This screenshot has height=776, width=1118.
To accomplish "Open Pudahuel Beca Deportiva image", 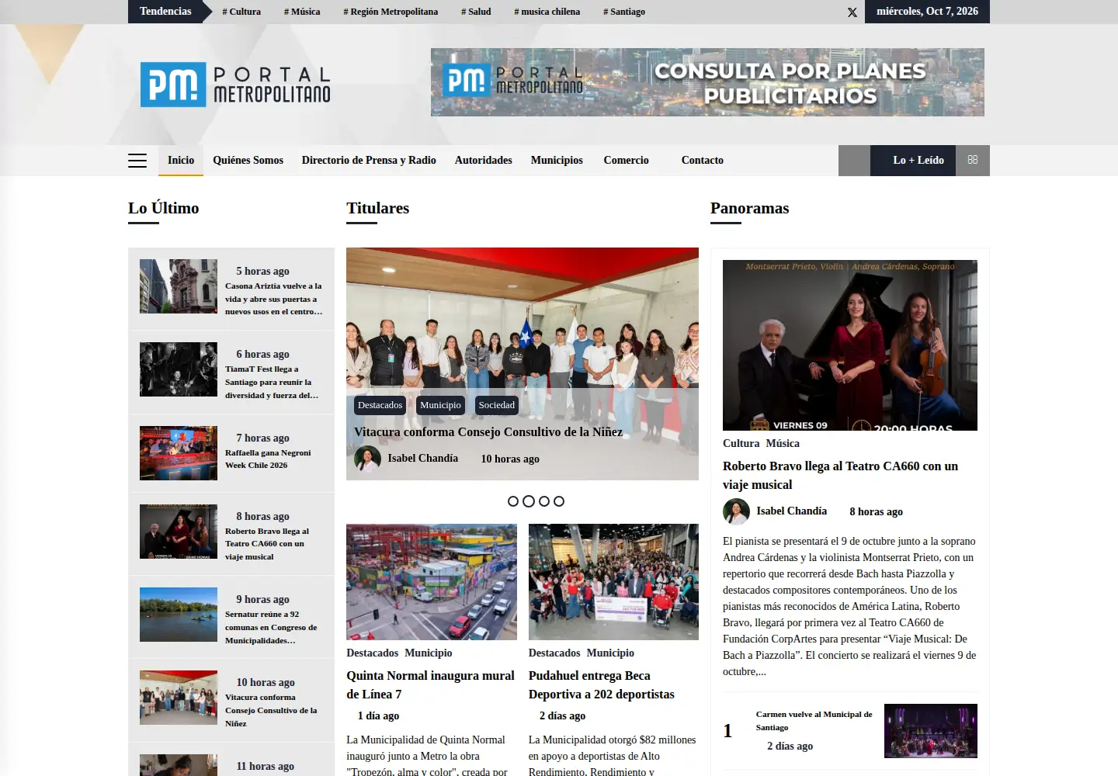I will point(613,582).
